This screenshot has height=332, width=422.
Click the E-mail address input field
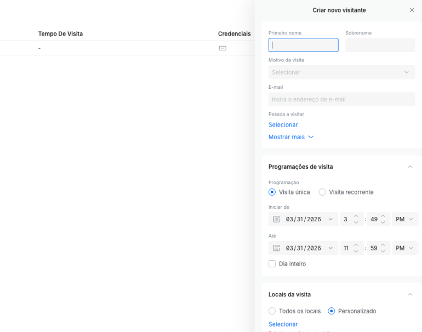341,99
